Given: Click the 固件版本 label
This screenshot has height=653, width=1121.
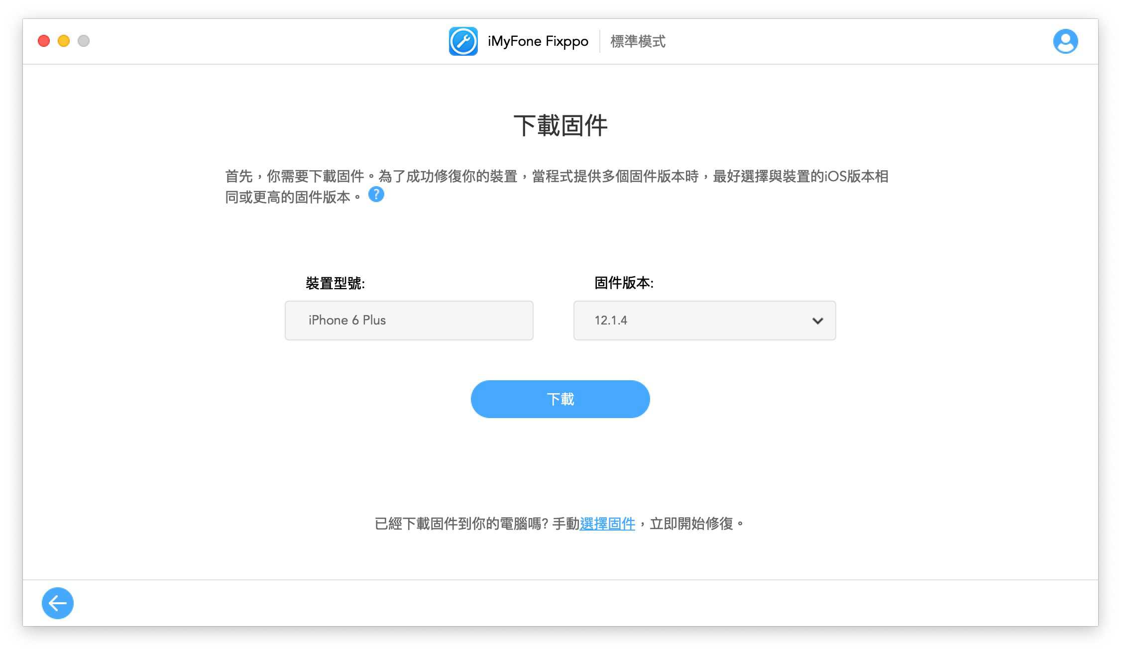Looking at the screenshot, I should point(624,283).
